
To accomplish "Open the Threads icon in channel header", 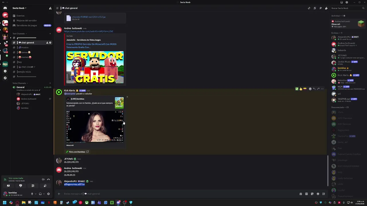I will click(309, 8).
